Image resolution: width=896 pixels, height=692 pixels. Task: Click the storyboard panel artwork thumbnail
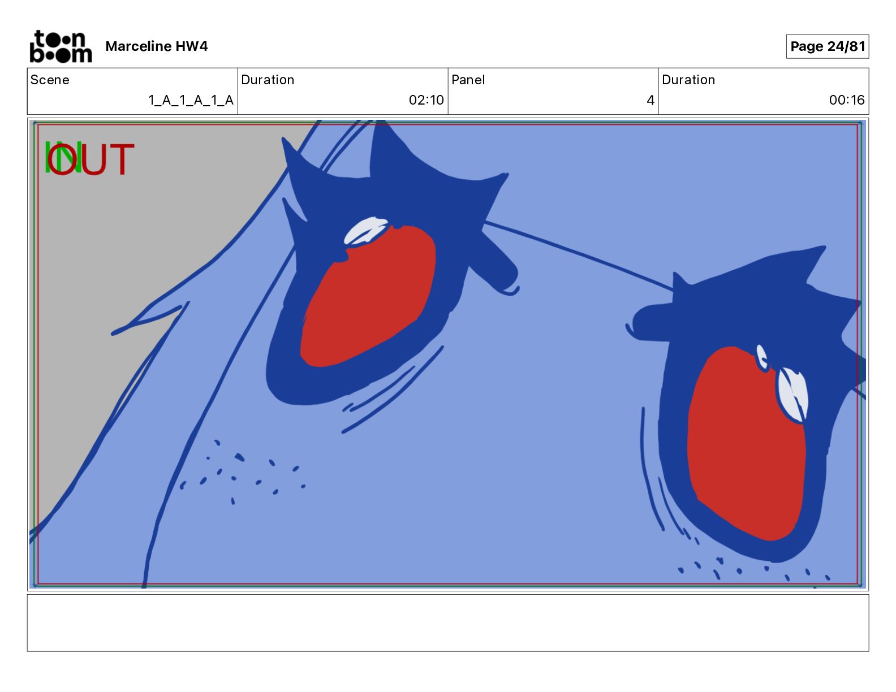pyautogui.click(x=448, y=354)
